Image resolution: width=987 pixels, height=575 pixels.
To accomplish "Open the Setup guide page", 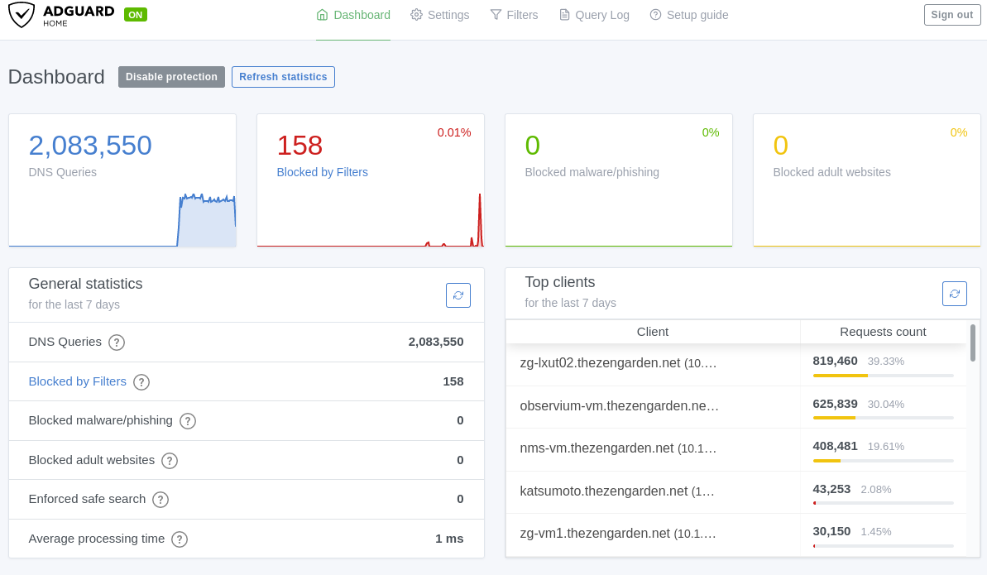I will tap(688, 15).
